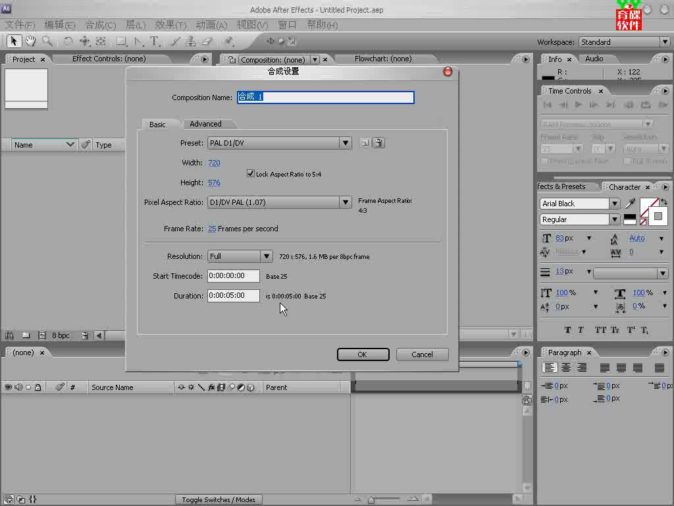Image resolution: width=674 pixels, height=506 pixels.
Task: Open the Composition: (none) viewer dropdown
Action: coord(315,59)
